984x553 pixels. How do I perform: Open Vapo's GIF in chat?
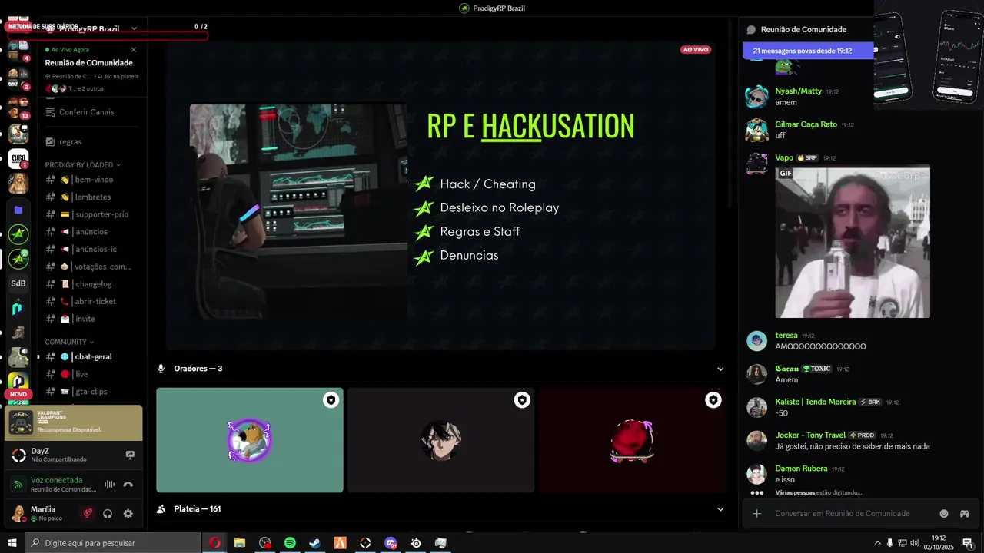(853, 241)
